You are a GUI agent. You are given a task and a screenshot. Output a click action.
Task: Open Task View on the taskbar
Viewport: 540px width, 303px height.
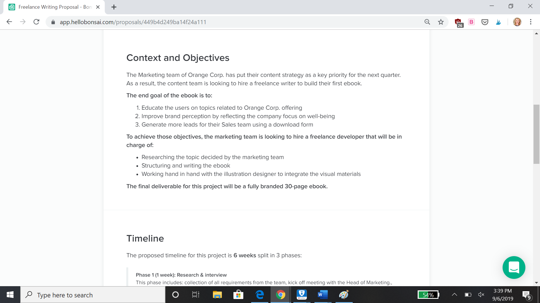(195, 295)
